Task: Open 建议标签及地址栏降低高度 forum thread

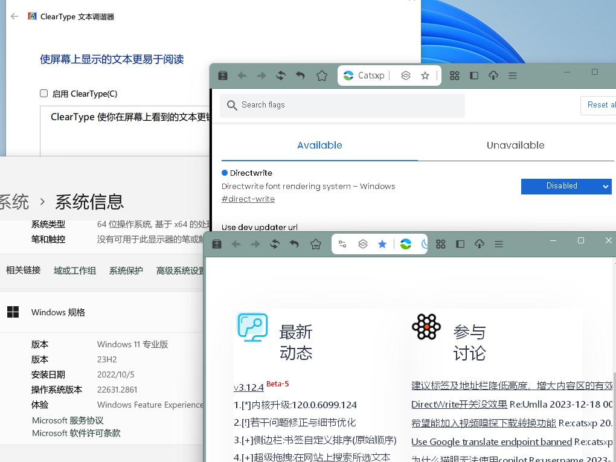Action: (512, 386)
